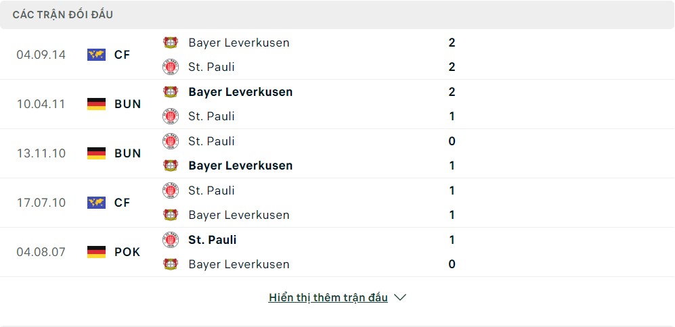This screenshot has width=675, height=327.
Task: Select the POK competition label for 04.08.07
Action: click(x=128, y=252)
